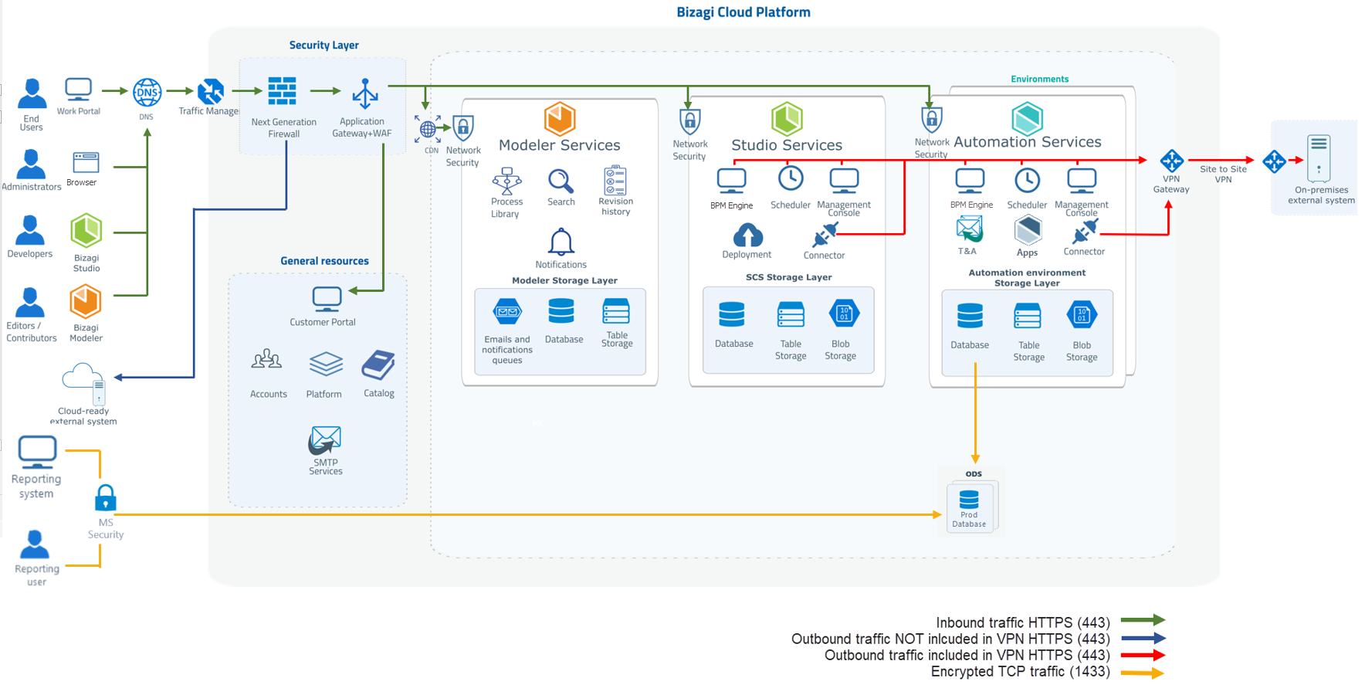This screenshot has height=695, width=1365.
Task: Select the On-premises external system server icon
Action: tap(1318, 158)
